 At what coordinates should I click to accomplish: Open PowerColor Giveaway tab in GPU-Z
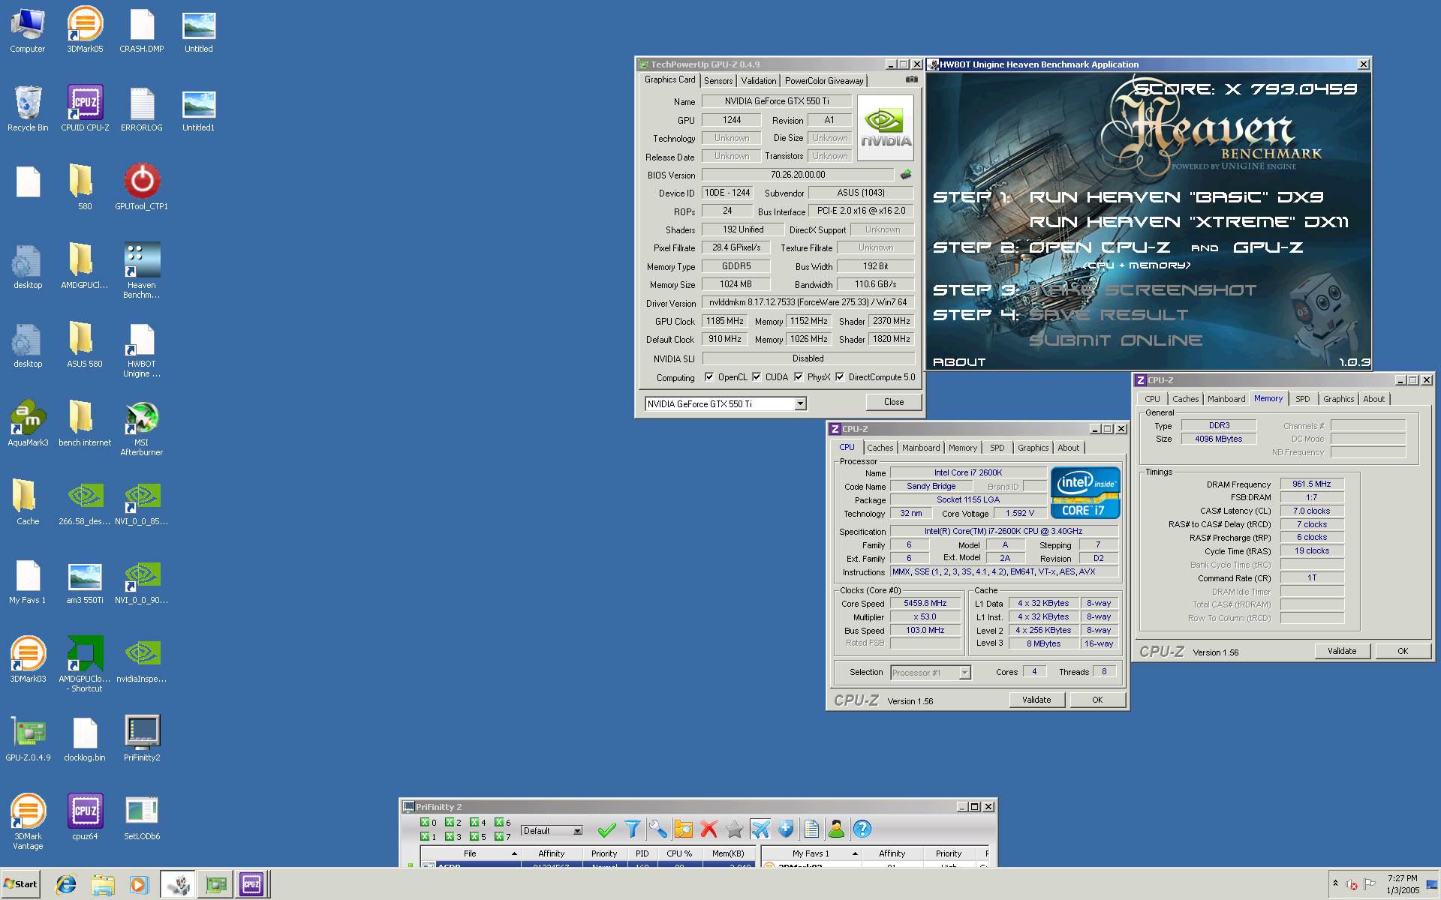[x=824, y=81]
